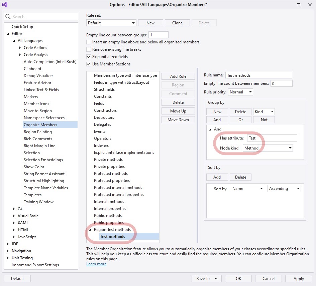Open the Clipboard options page
The width and height of the screenshot is (316, 286).
point(32,69)
